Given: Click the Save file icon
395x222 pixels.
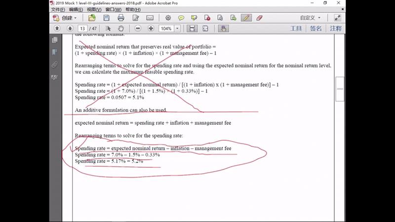Looking at the screenshot, I should pos(106,18).
